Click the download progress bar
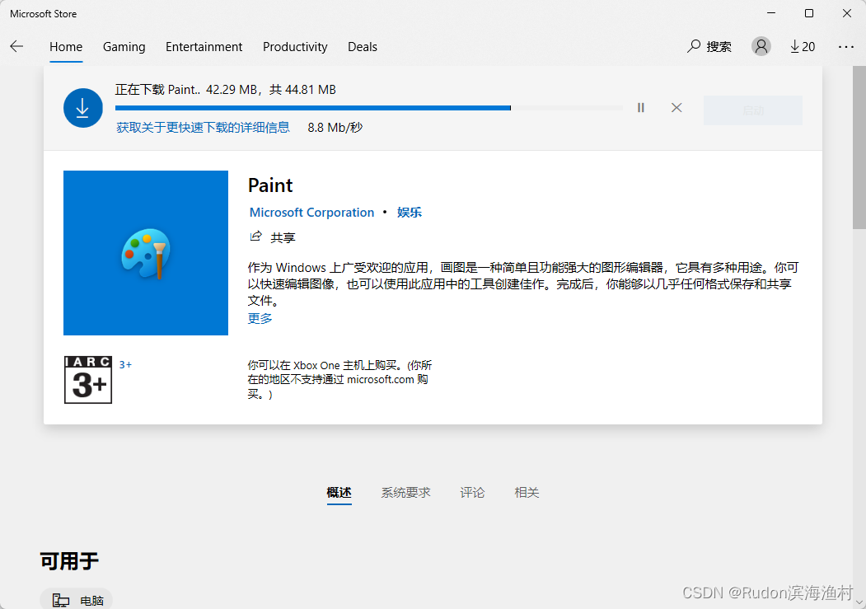The width and height of the screenshot is (866, 609). (x=369, y=108)
